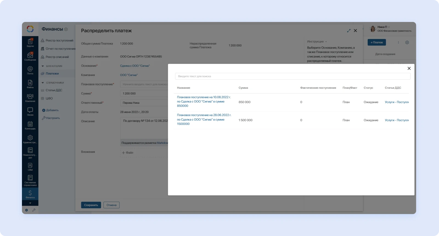Image resolution: width=439 pixels, height=236 pixels.
Task: Close the planned receipts selection popup
Action: coord(409,68)
